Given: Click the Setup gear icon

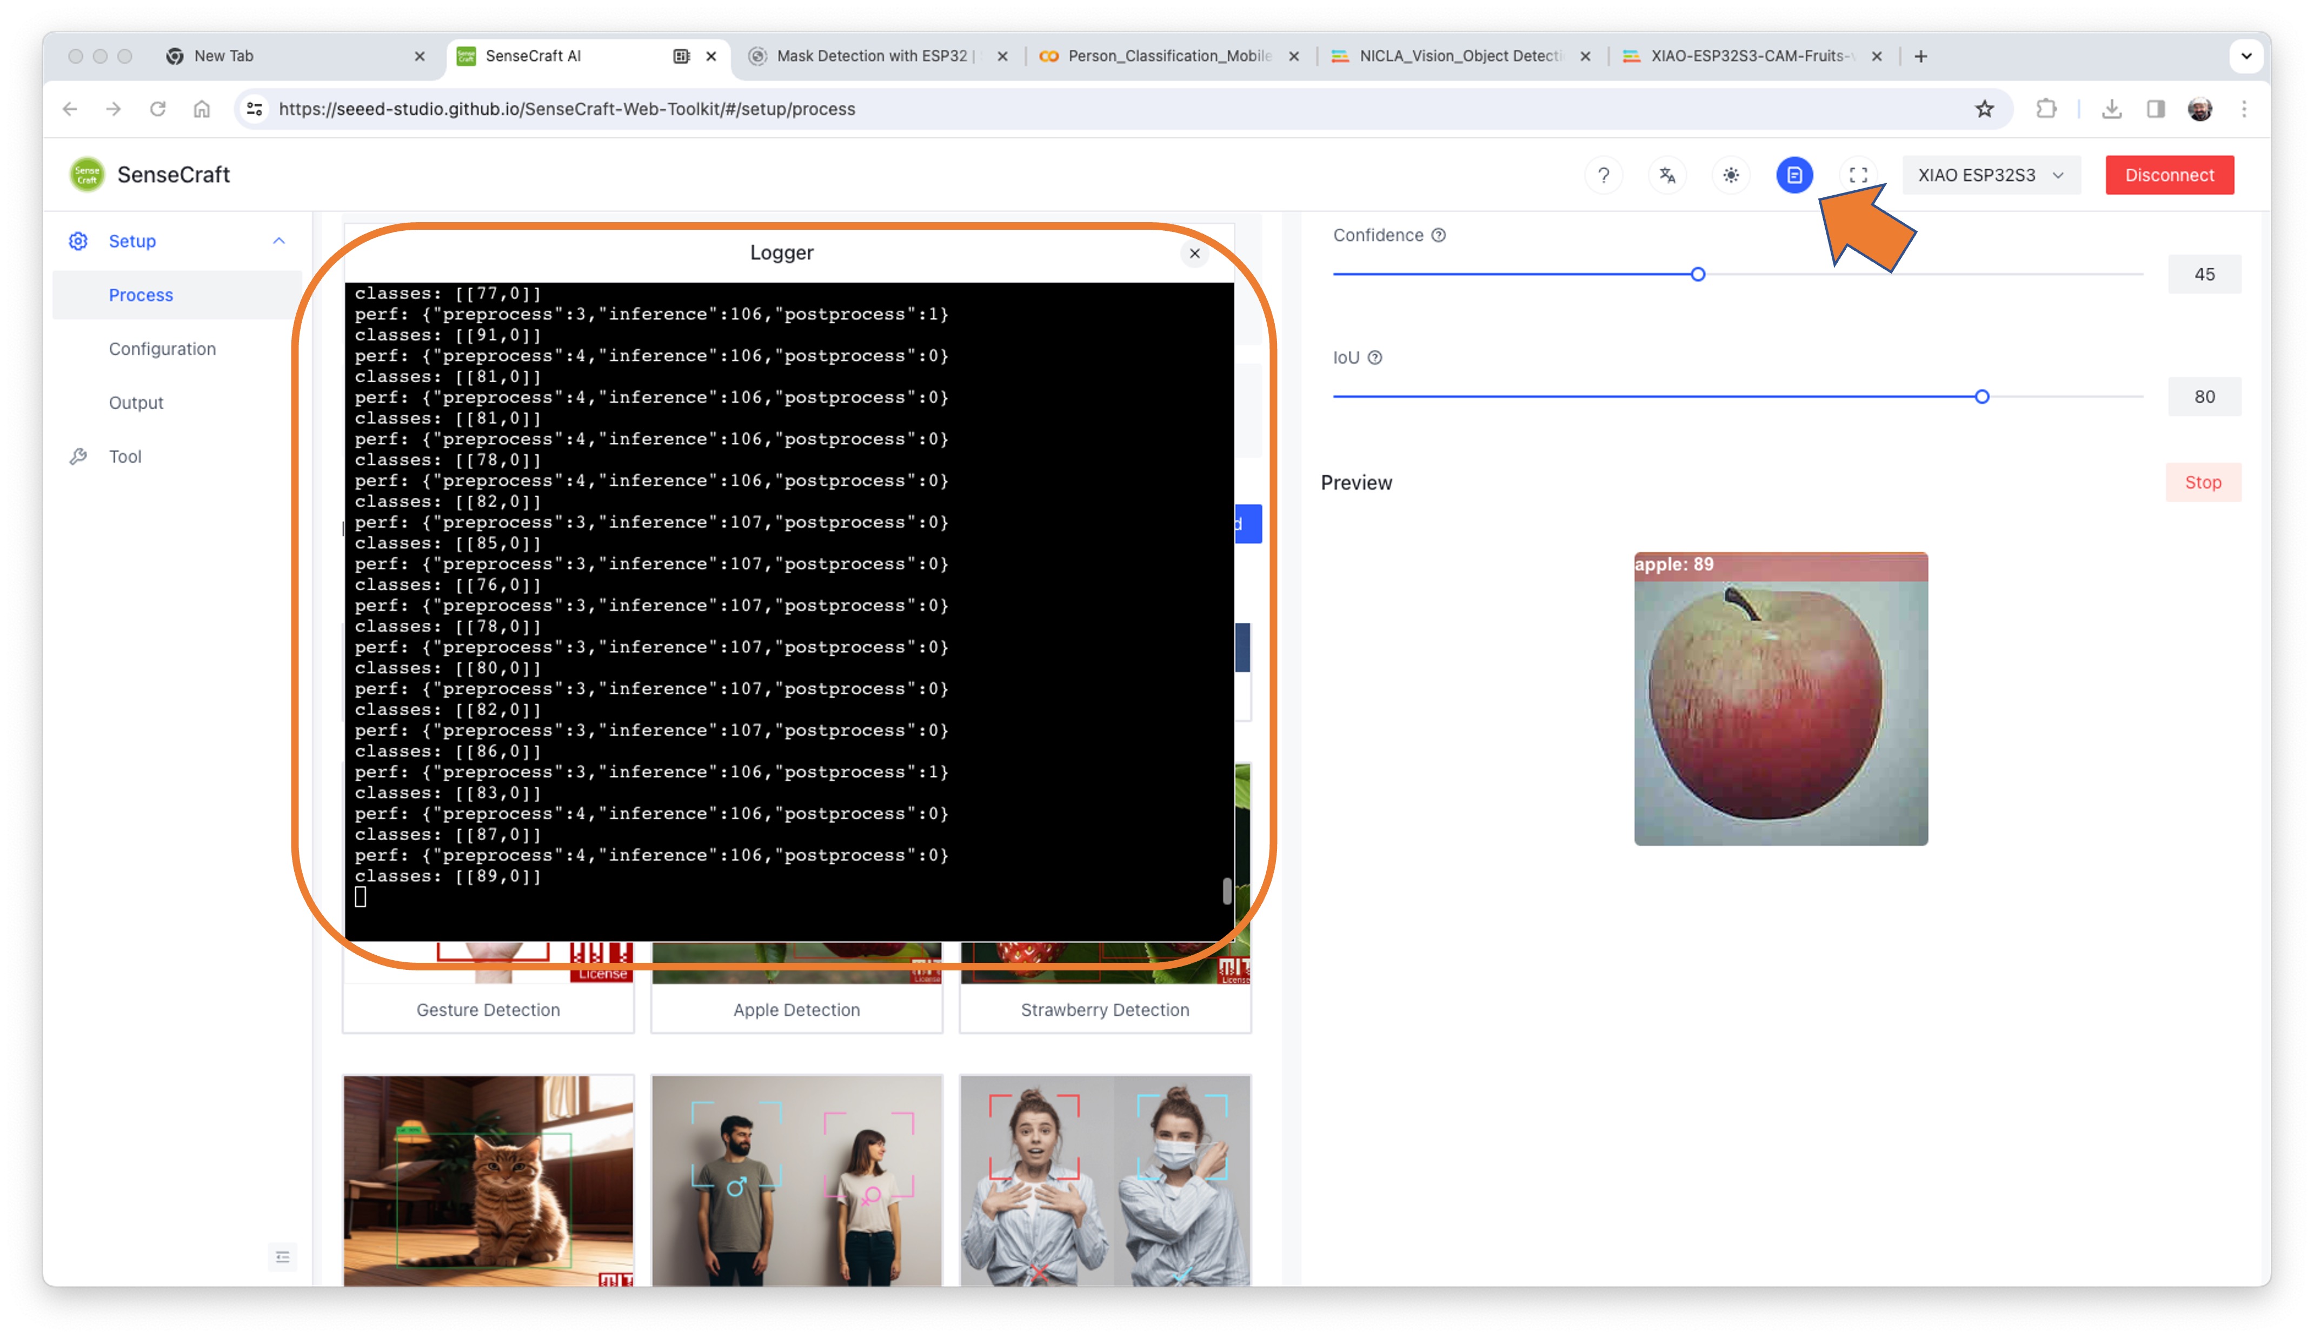Looking at the screenshot, I should coord(78,241).
